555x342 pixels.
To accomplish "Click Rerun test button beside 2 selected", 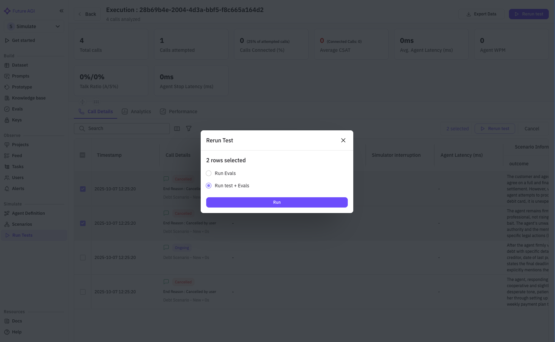I will [495, 129].
